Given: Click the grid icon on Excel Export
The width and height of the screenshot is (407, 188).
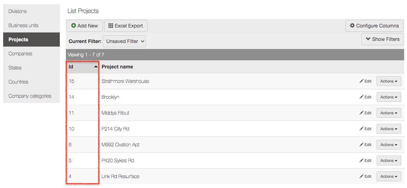Looking at the screenshot, I should click(111, 26).
